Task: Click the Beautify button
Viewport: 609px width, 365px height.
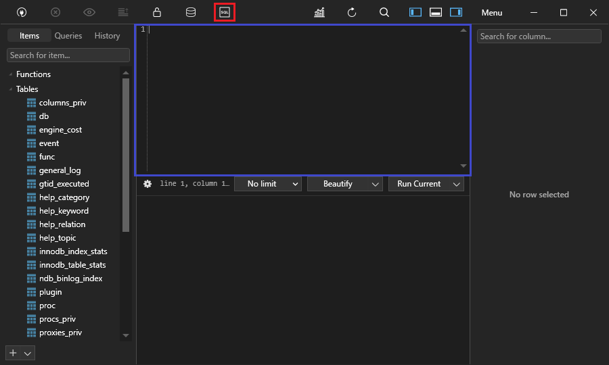Action: [338, 184]
